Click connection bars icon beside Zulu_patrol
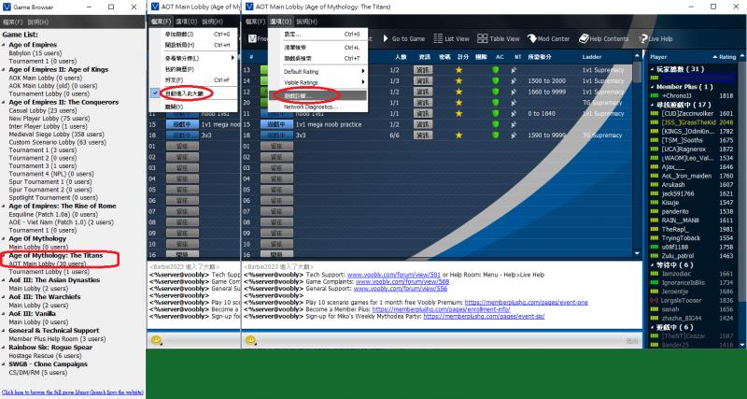This screenshot has width=747, height=399. coord(655,256)
